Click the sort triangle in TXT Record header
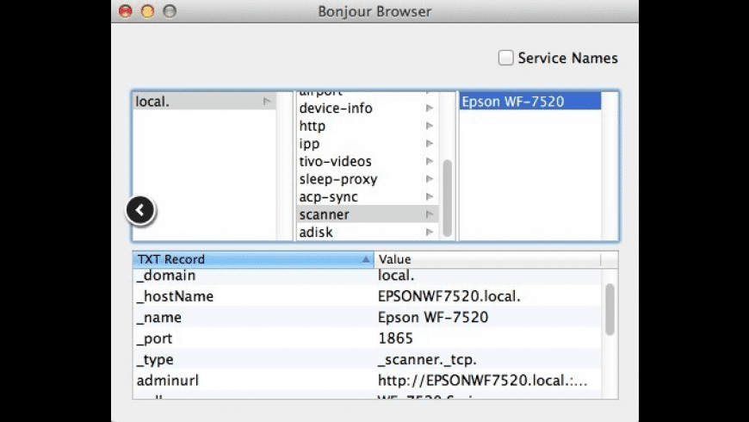Viewport: 749px width, 422px height. 365,259
